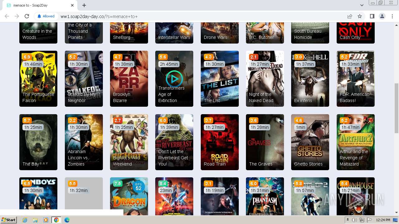
Task: Open a new browser tab
Action: tap(84, 5)
